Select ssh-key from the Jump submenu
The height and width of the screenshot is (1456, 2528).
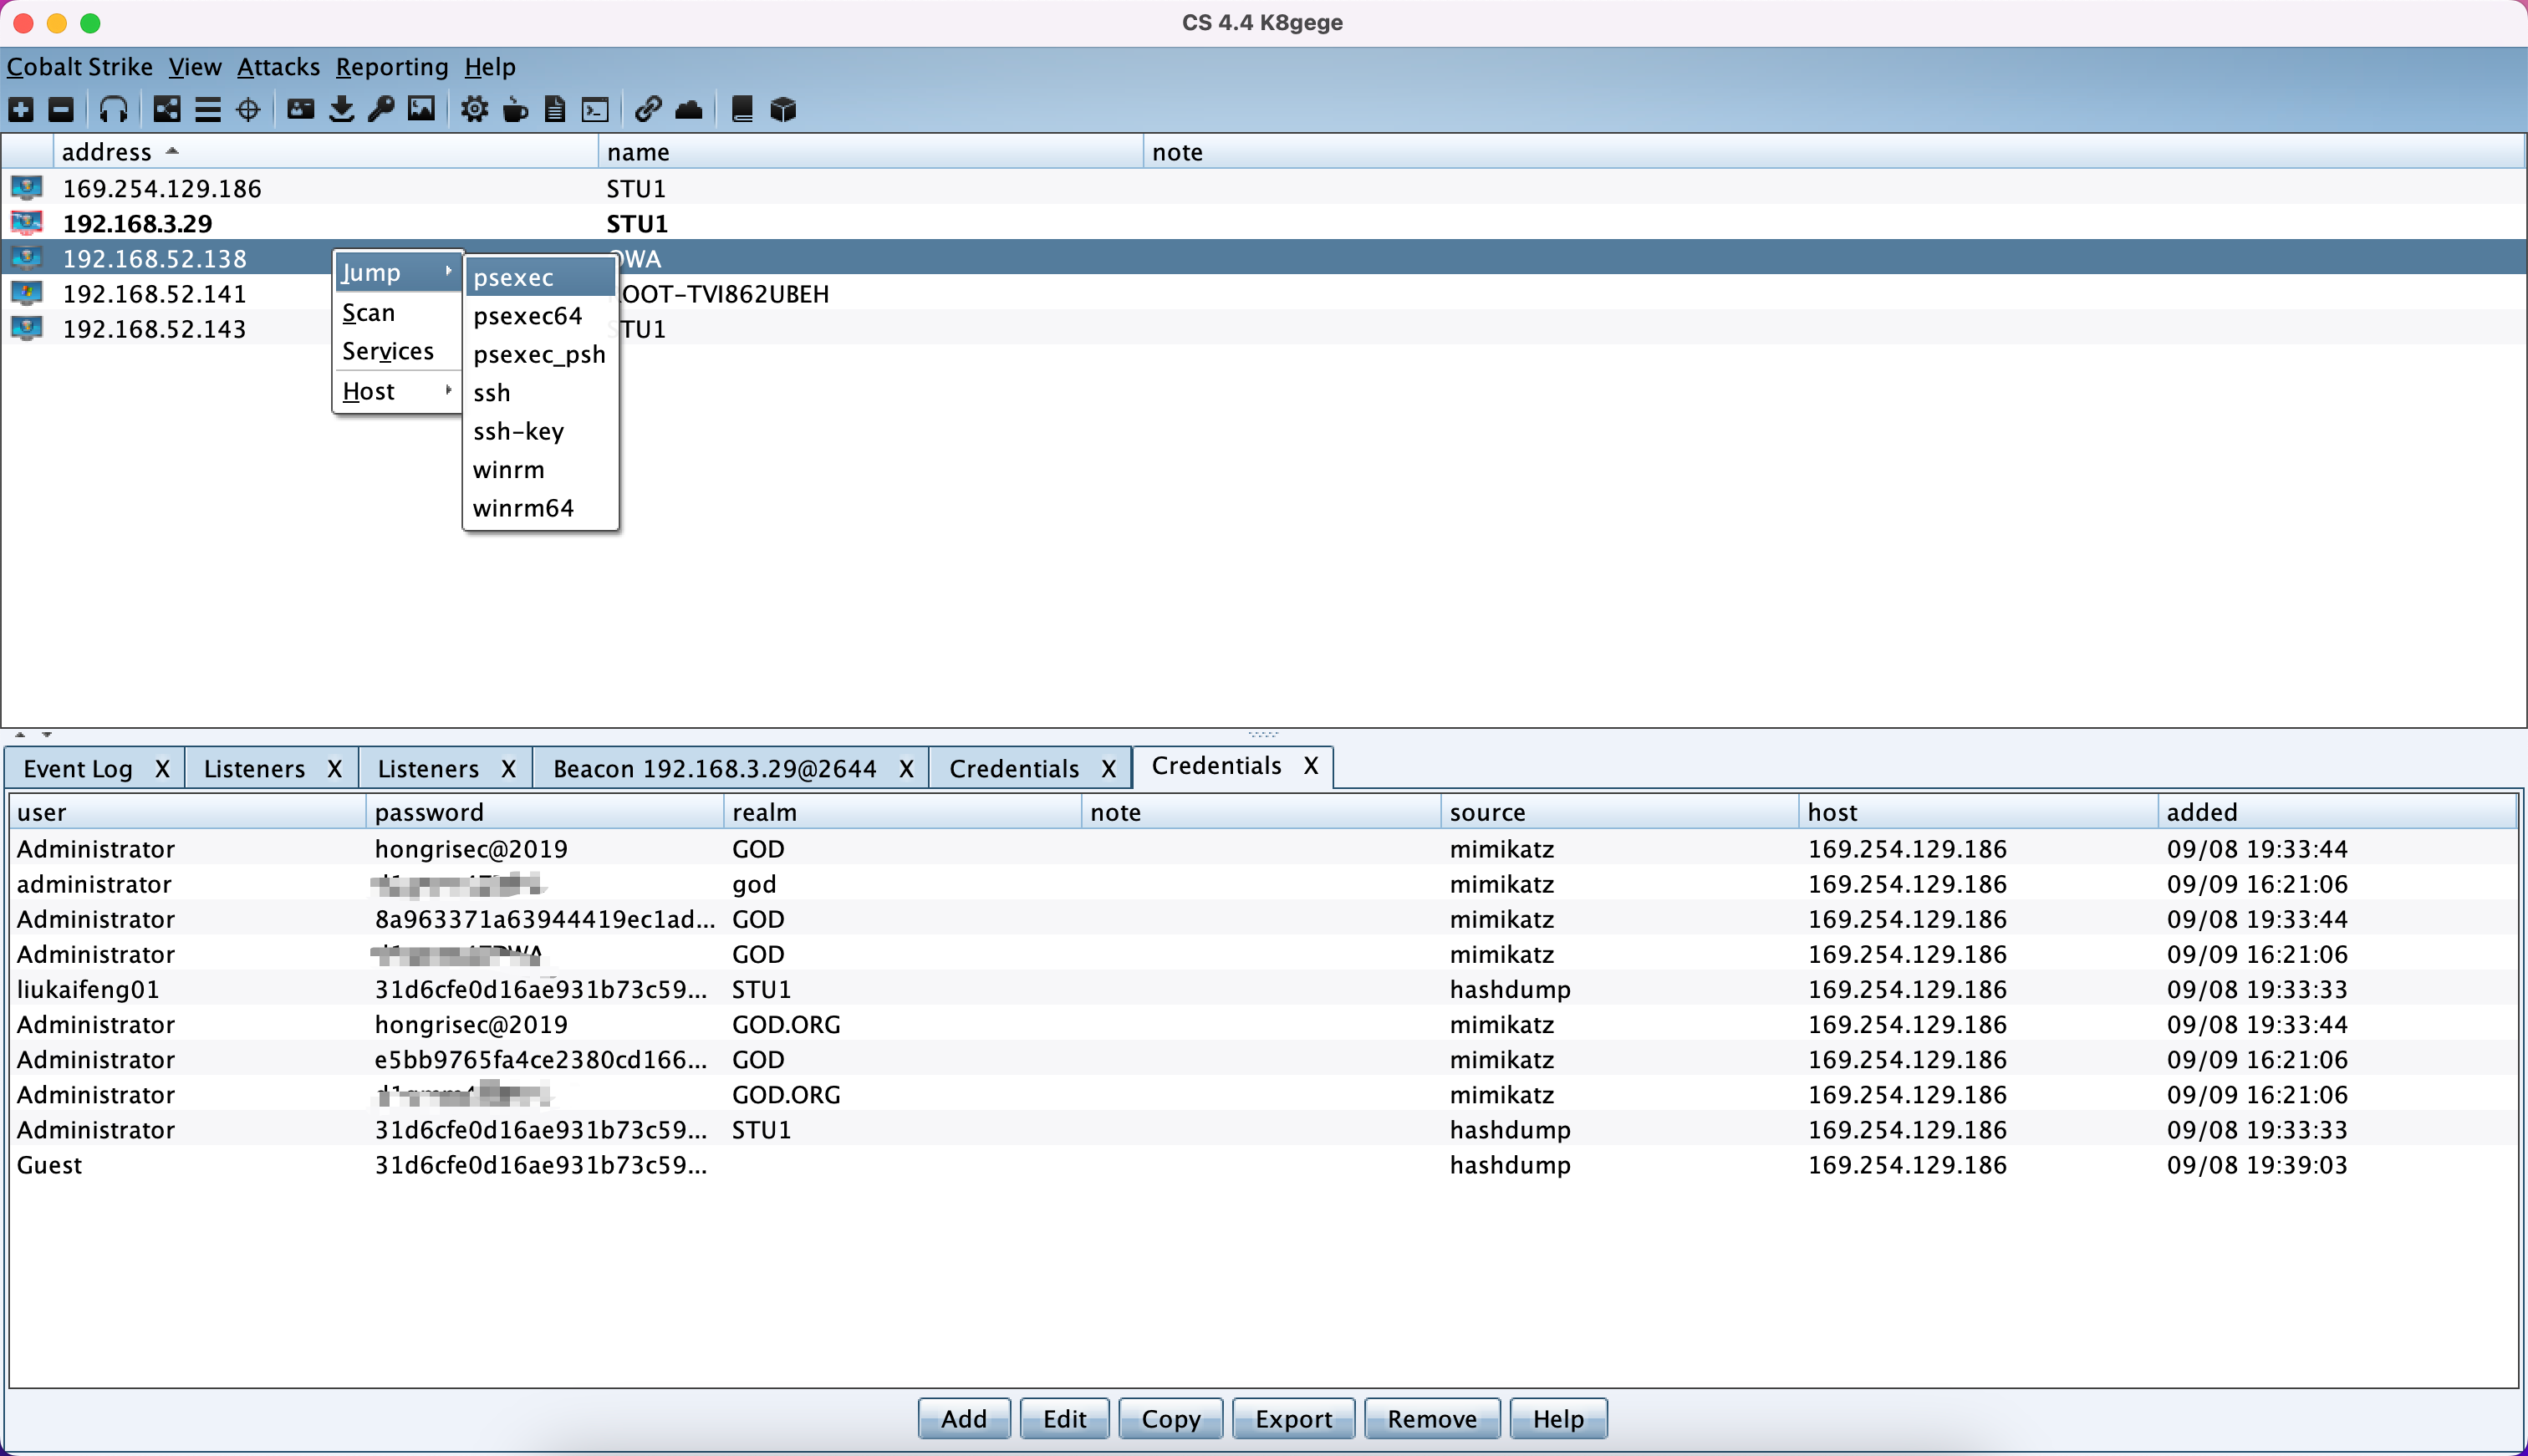coord(540,431)
